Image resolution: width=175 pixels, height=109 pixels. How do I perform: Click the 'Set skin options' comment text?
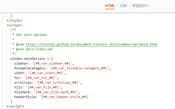[x=32, y=35]
